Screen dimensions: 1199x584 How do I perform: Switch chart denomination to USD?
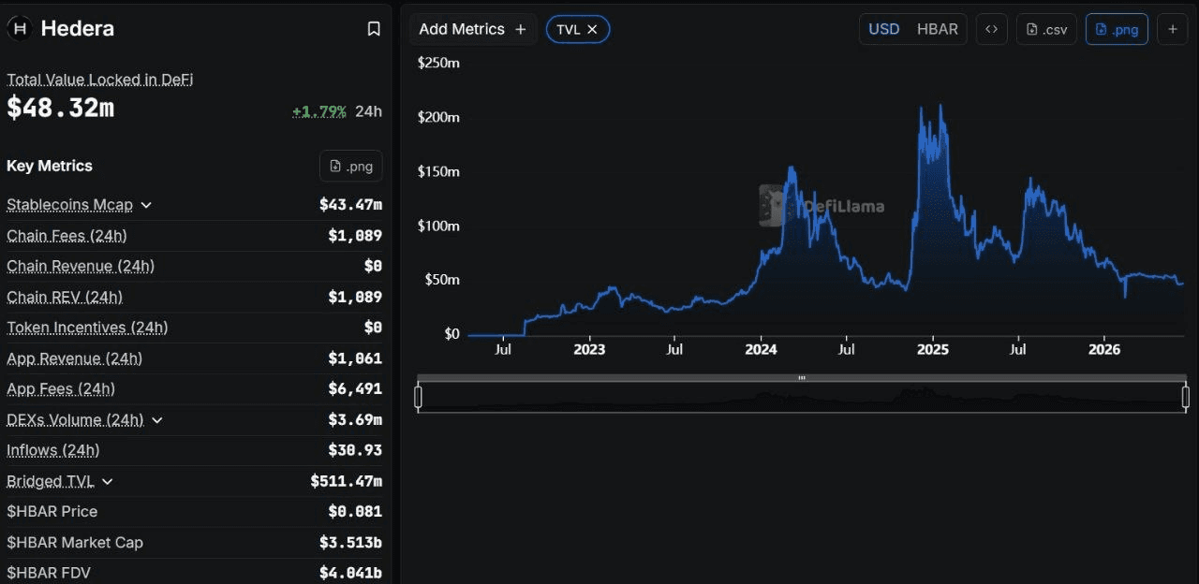point(883,29)
